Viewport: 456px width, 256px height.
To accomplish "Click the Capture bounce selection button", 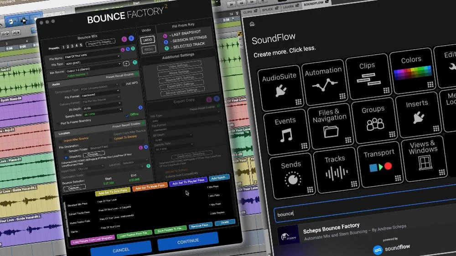I will click(x=74, y=188).
